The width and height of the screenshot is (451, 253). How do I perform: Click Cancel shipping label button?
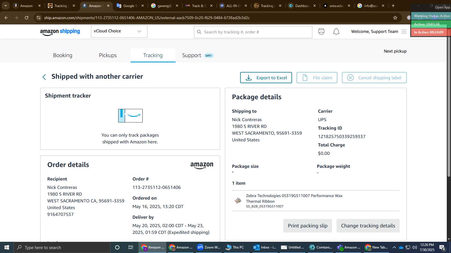374,78
